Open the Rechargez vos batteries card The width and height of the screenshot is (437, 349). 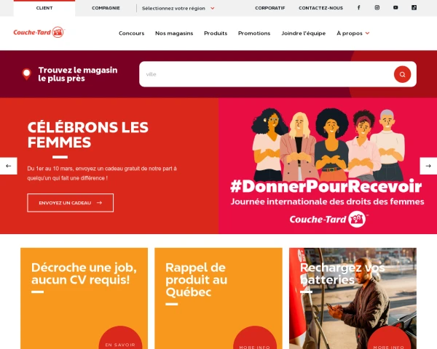(353, 298)
